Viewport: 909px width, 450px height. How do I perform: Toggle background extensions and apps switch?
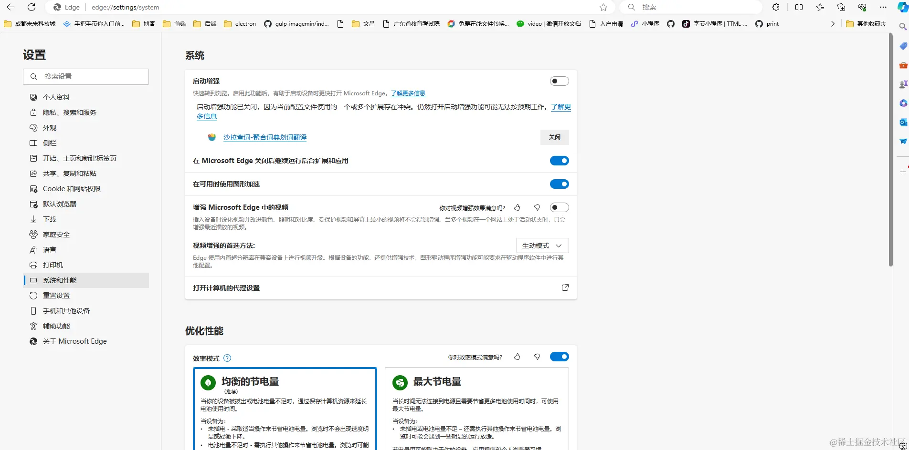(559, 161)
